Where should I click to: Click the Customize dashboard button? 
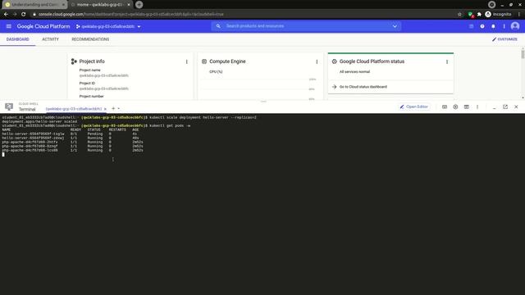[504, 39]
